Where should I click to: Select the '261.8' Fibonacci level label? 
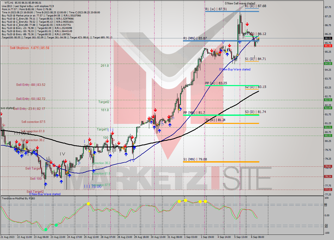pos(105,66)
